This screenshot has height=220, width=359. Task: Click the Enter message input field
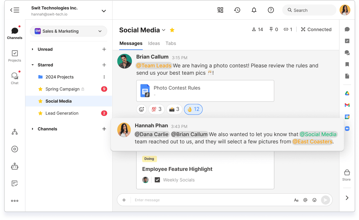212,200
